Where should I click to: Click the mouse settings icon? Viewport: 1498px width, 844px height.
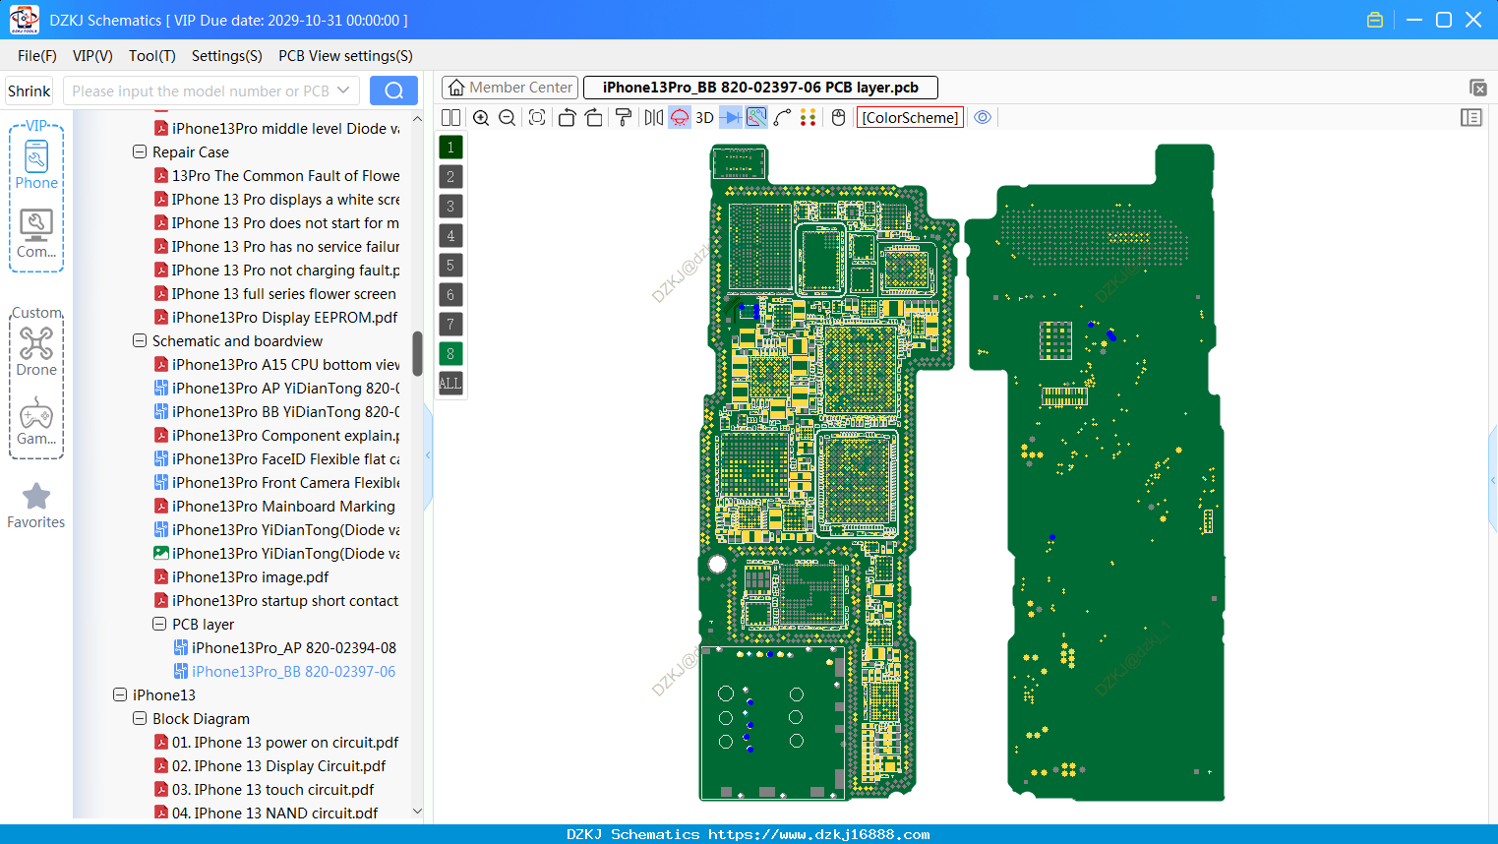(839, 118)
